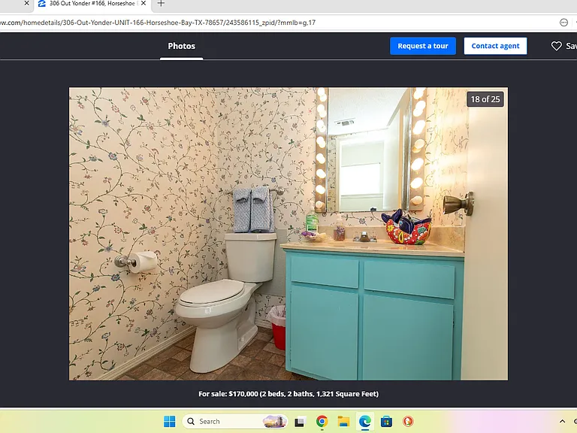Click the Windows taskbar Search box
Image resolution: width=577 pixels, height=433 pixels.
(x=234, y=421)
